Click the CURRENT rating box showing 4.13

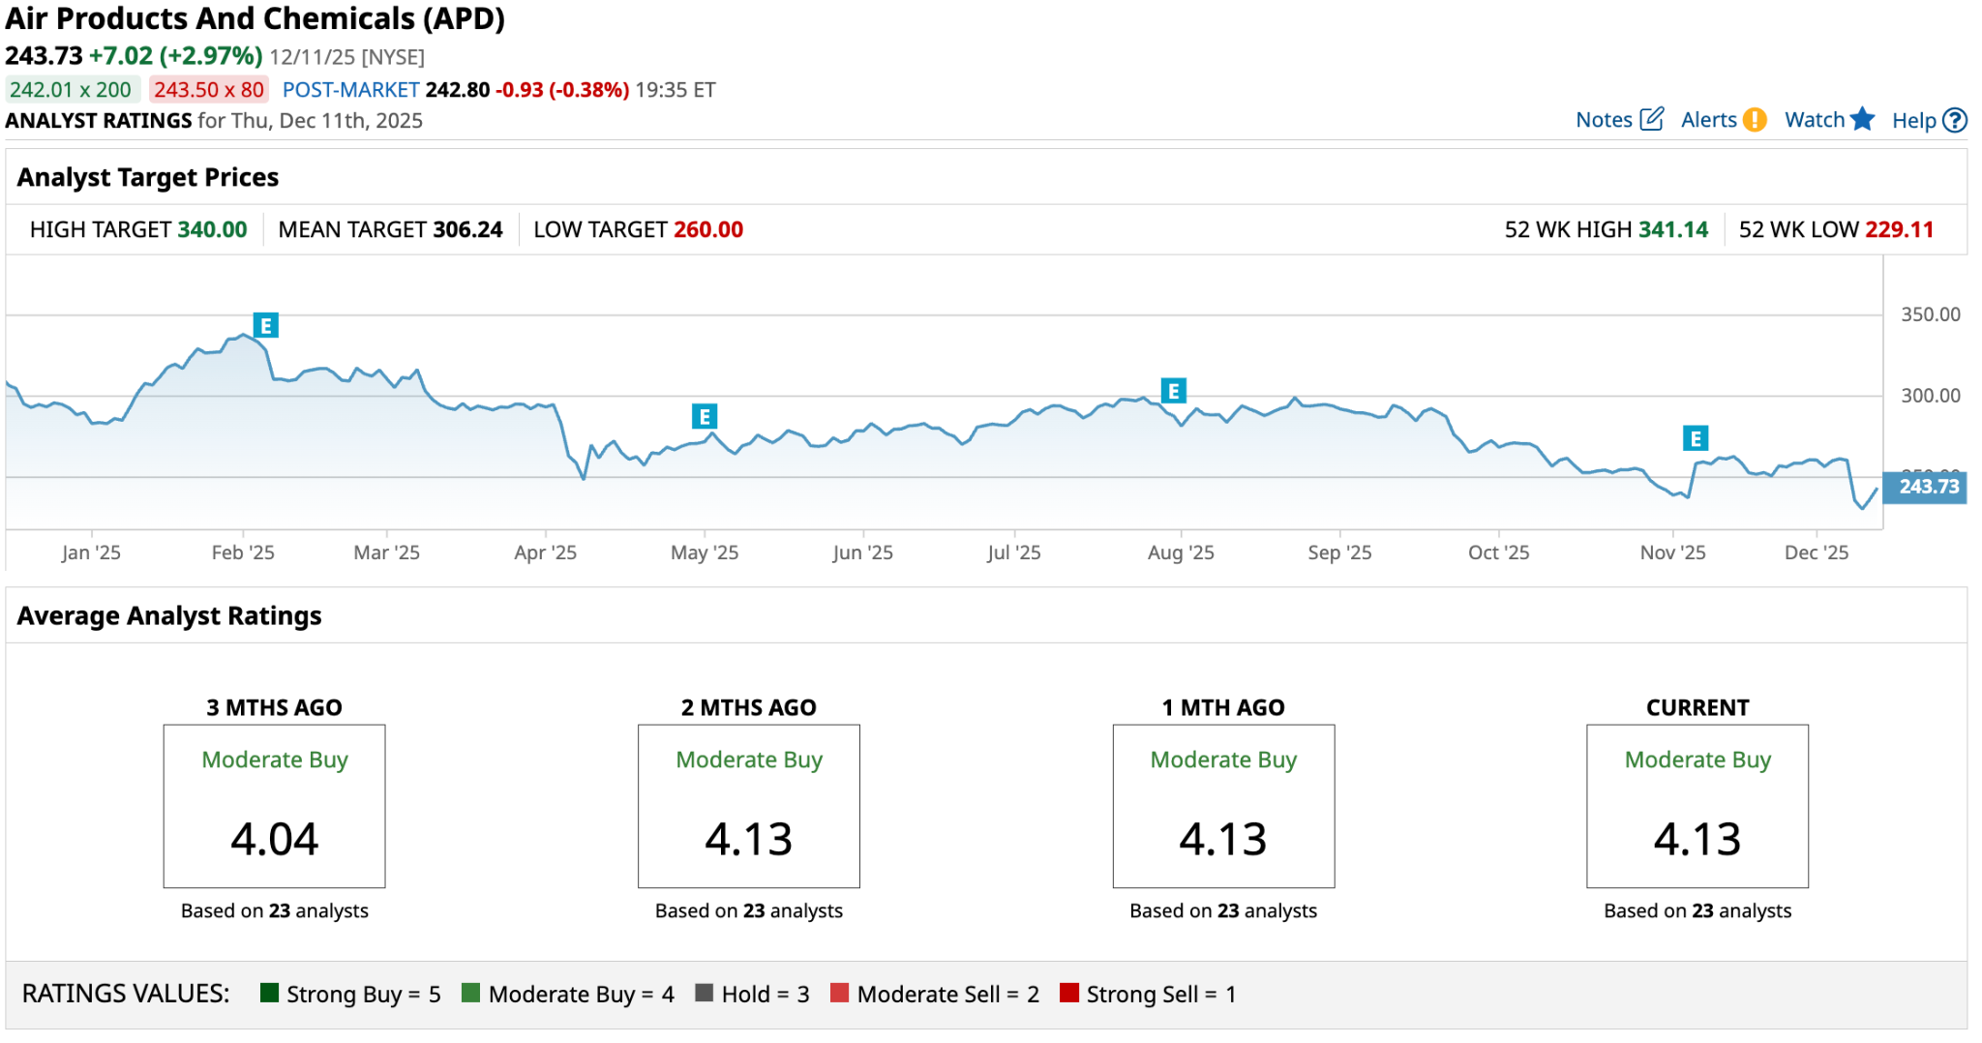click(x=1697, y=806)
